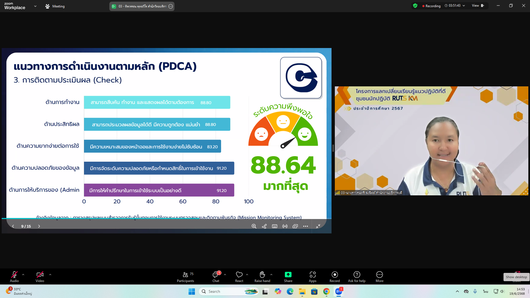Show hidden system tray icons
Image resolution: width=530 pixels, height=298 pixels.
pyautogui.click(x=457, y=291)
